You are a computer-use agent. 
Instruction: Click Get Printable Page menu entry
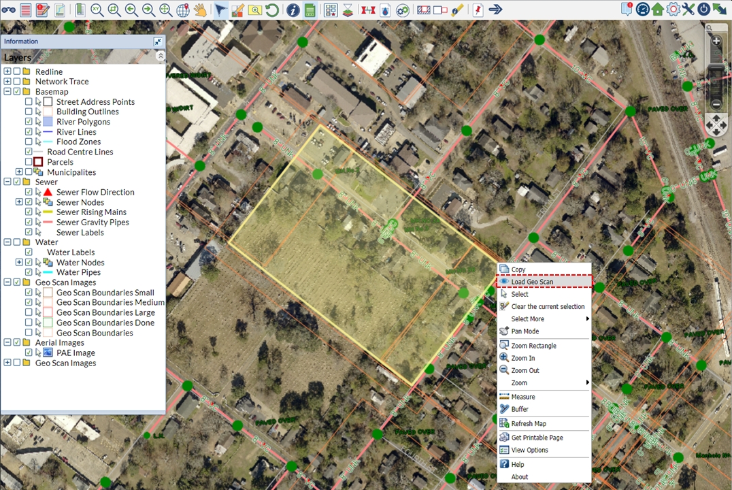[537, 438]
